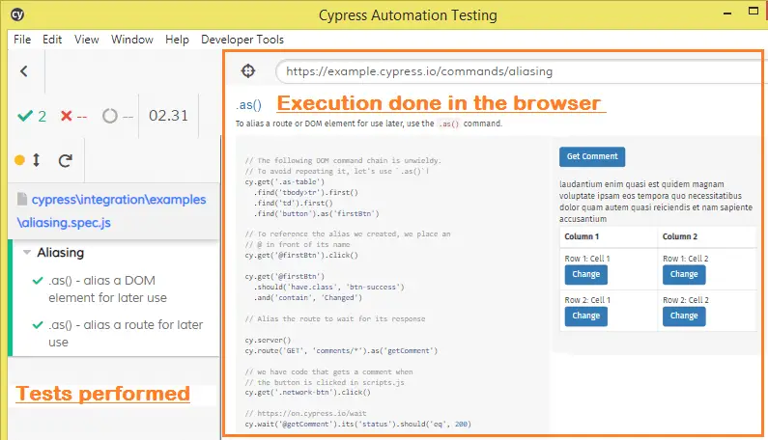768x440 pixels.
Task: Open the Help menu
Action: pyautogui.click(x=177, y=40)
